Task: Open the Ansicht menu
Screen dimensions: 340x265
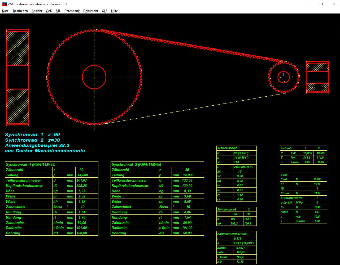Action: (37, 11)
